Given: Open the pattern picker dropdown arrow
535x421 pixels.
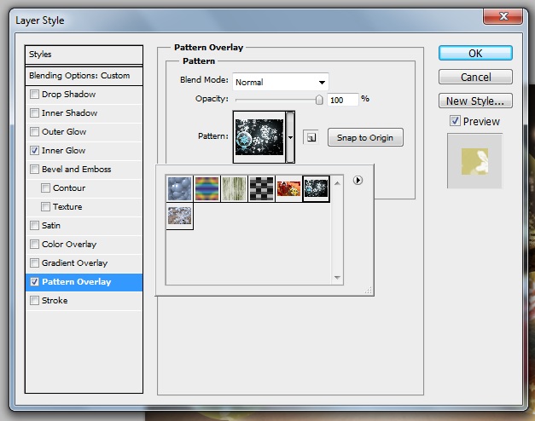Looking at the screenshot, I should 290,137.
